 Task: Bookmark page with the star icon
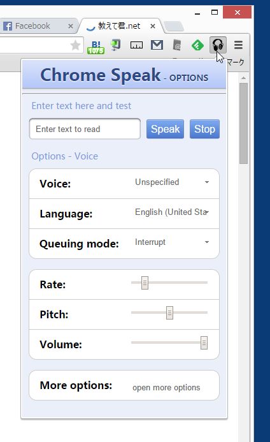coord(75,45)
